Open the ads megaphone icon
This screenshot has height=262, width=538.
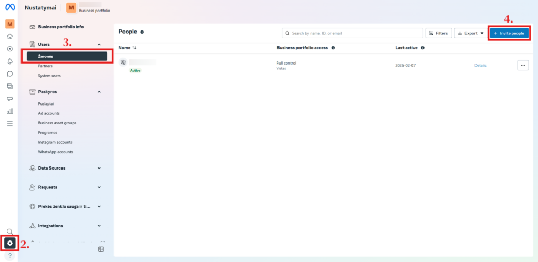(10, 99)
